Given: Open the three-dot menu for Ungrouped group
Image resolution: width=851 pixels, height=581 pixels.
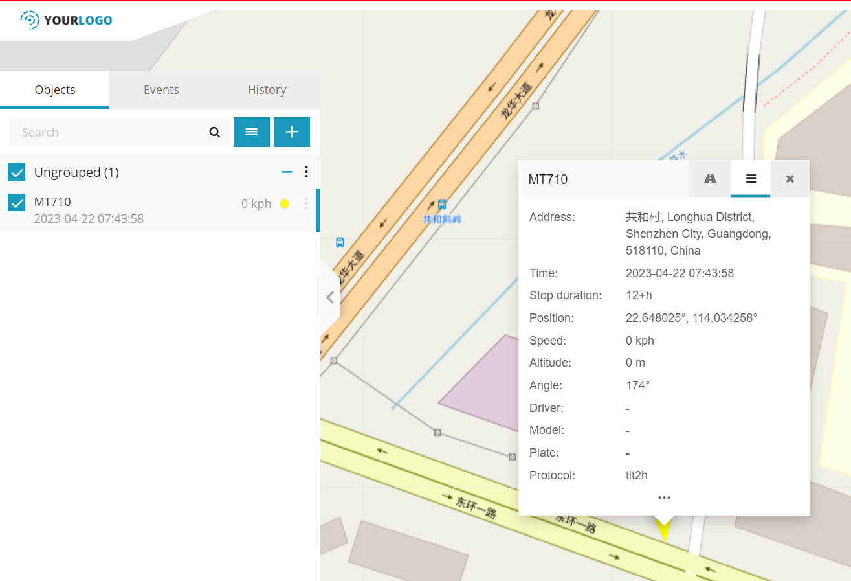Looking at the screenshot, I should [x=306, y=172].
